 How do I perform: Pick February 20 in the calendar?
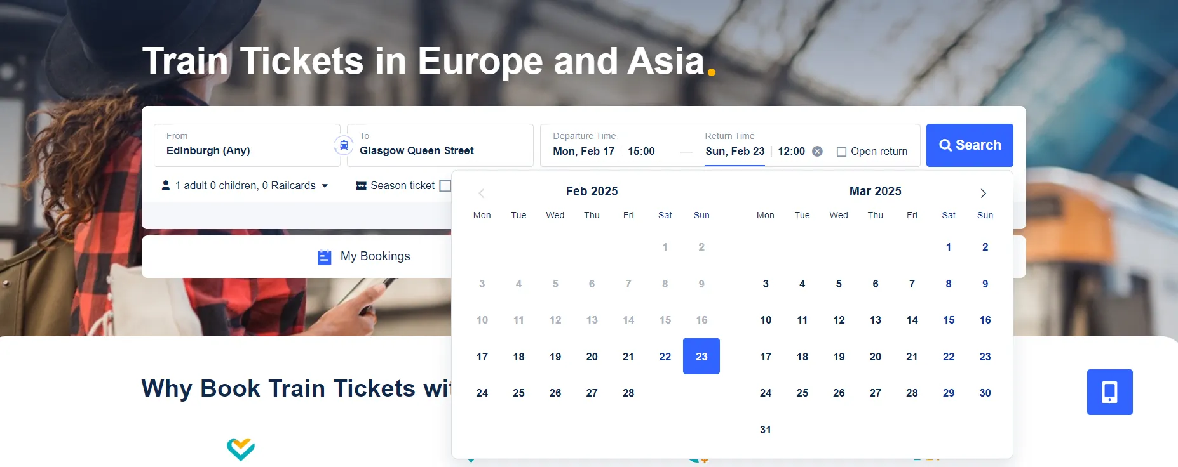coord(592,357)
